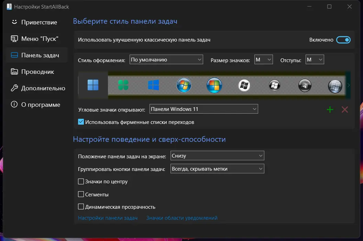This screenshot has height=241, width=363.
Task: Click the "Значки области уведомлений" link
Action: point(181,218)
